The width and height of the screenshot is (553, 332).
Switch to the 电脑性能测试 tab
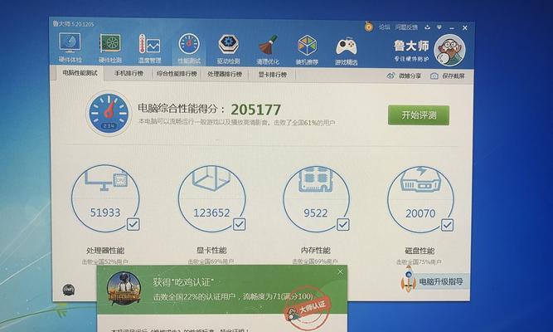(x=80, y=73)
